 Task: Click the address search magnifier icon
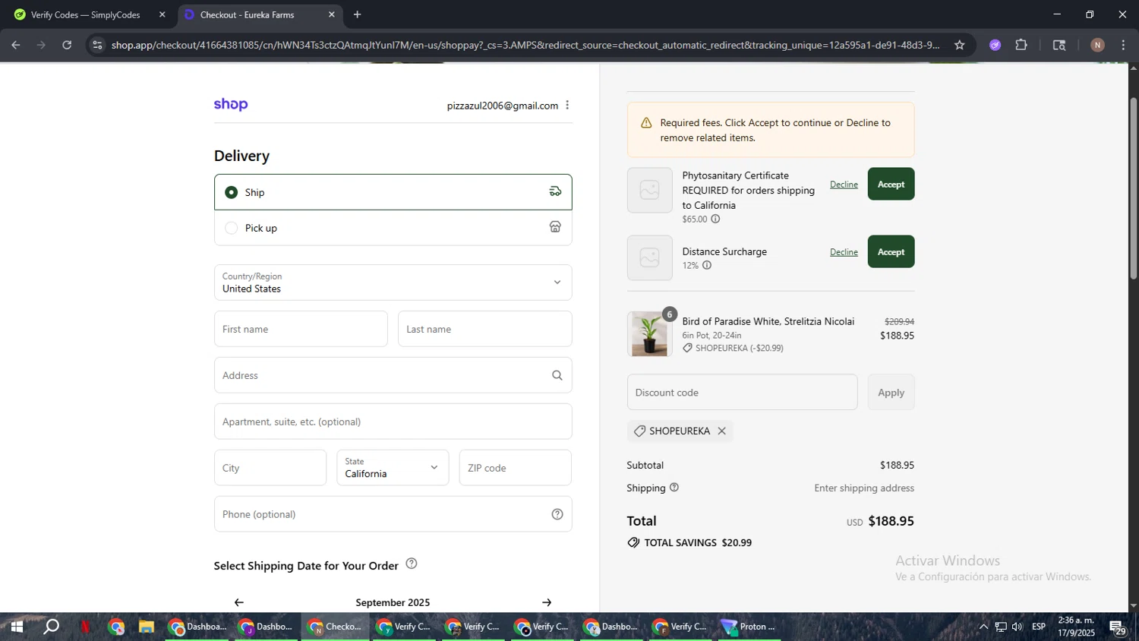[x=557, y=375]
